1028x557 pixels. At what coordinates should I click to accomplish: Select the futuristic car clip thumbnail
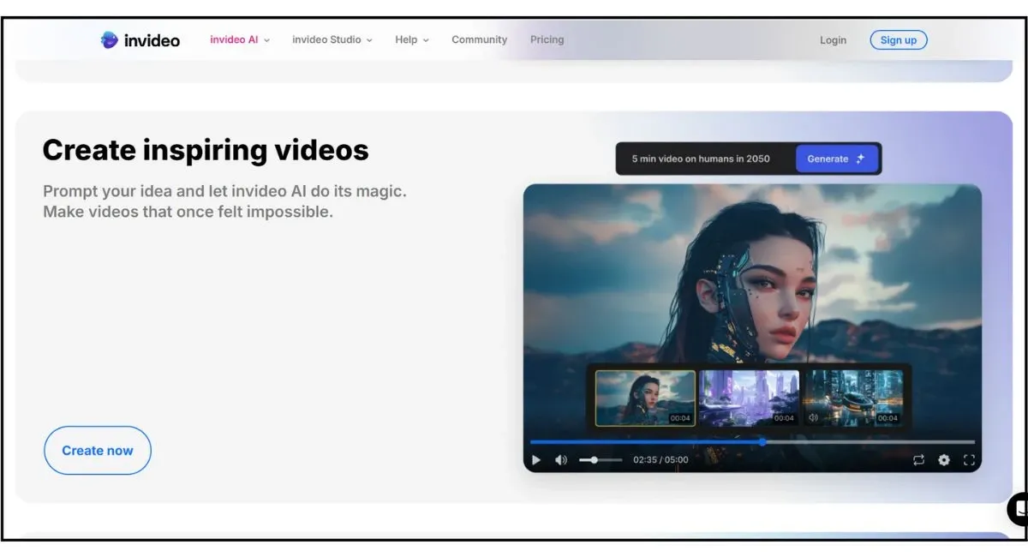[853, 398]
